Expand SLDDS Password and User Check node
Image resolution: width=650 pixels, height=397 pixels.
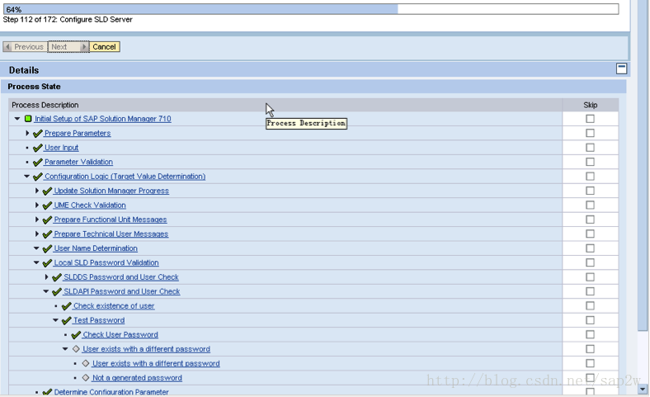click(x=46, y=276)
